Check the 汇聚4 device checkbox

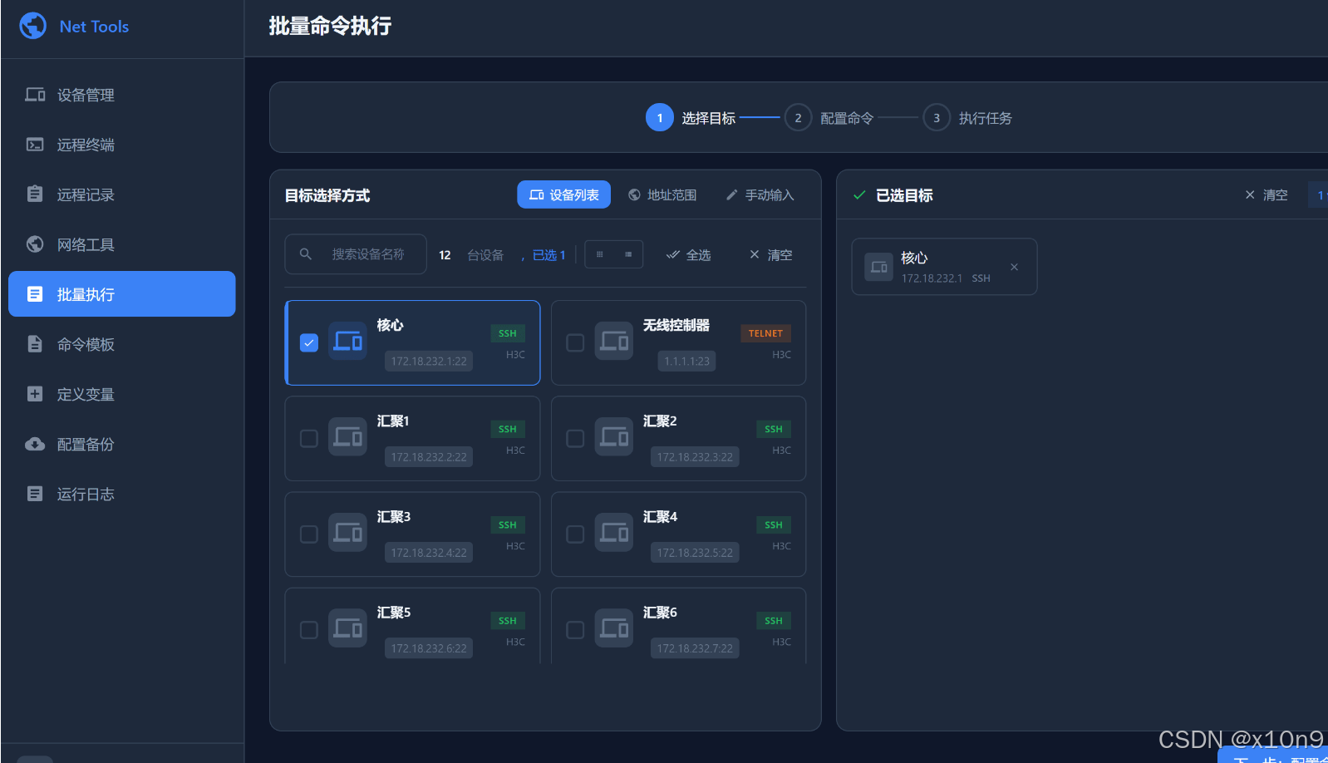(575, 534)
